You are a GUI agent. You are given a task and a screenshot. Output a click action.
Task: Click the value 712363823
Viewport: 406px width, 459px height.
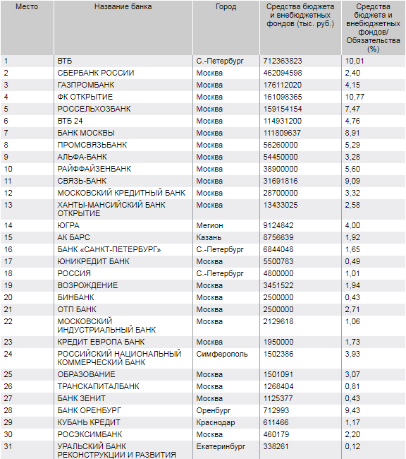coord(283,61)
